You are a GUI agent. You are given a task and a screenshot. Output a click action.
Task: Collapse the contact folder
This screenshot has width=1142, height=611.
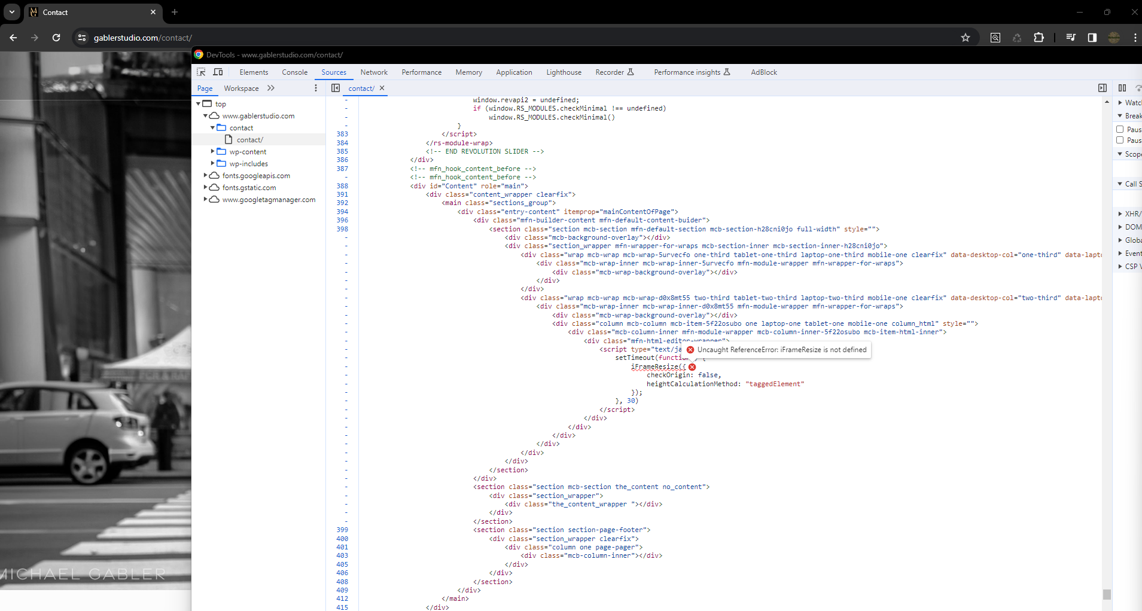(212, 127)
